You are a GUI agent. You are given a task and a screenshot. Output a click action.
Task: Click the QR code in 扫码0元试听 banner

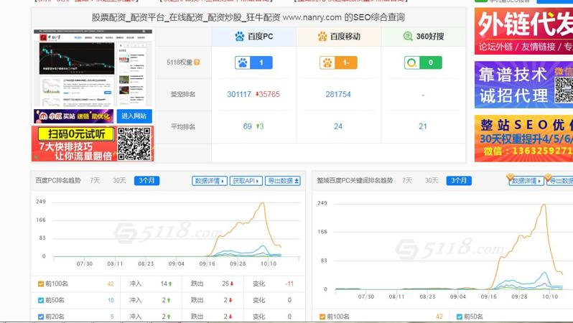click(134, 144)
